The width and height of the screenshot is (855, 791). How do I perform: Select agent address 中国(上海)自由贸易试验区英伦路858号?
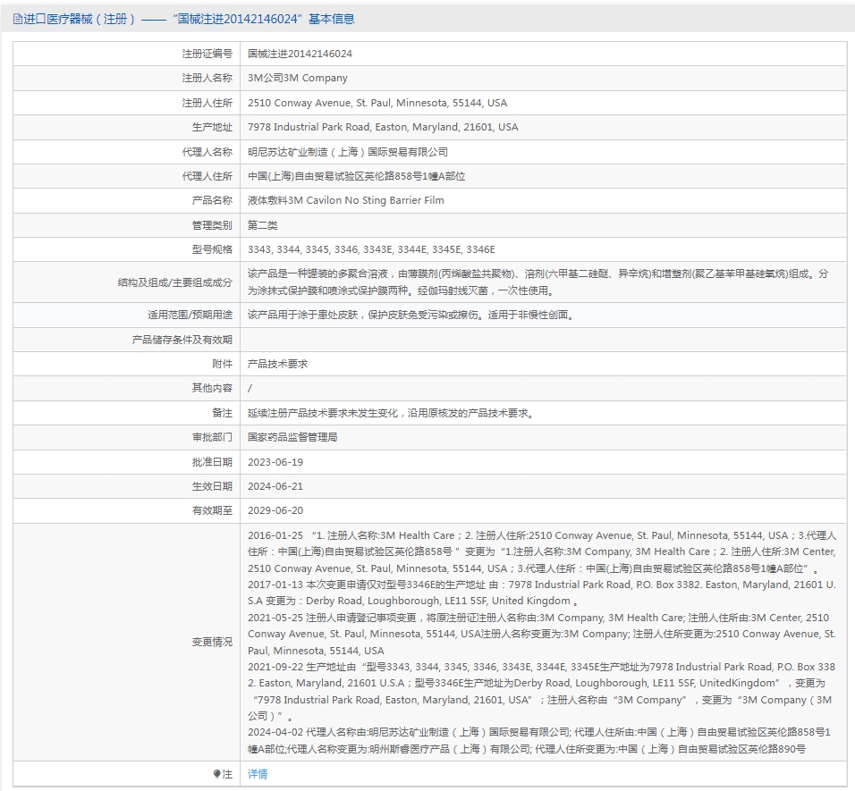[x=357, y=176]
